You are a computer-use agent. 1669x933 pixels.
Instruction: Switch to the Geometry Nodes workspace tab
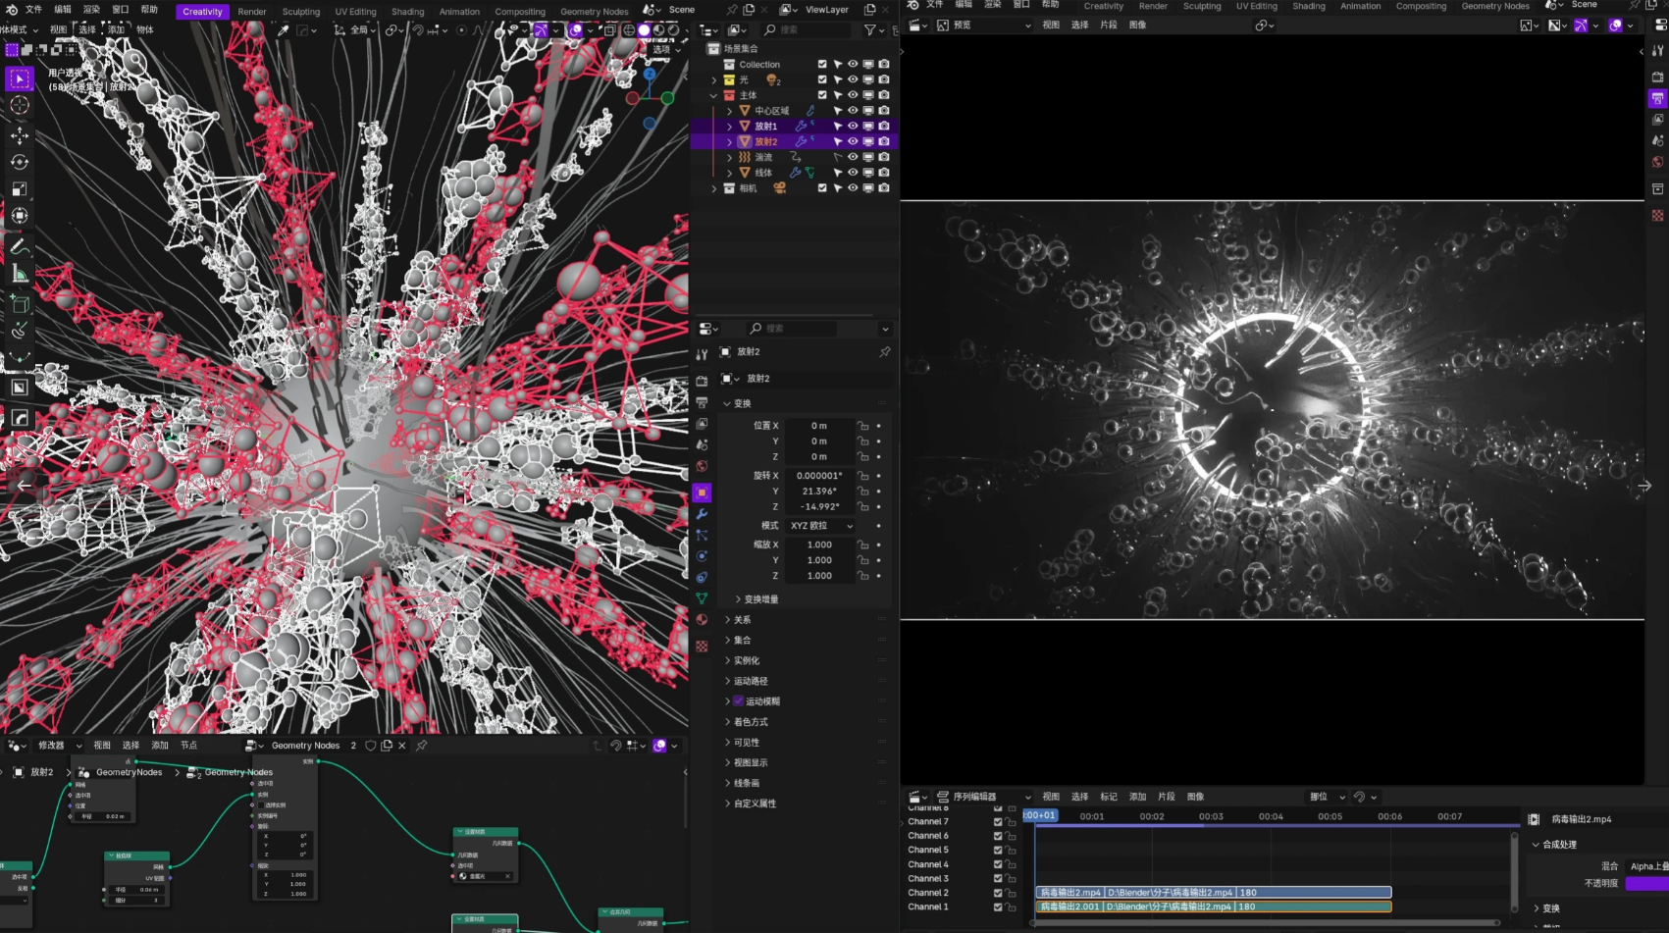click(595, 12)
